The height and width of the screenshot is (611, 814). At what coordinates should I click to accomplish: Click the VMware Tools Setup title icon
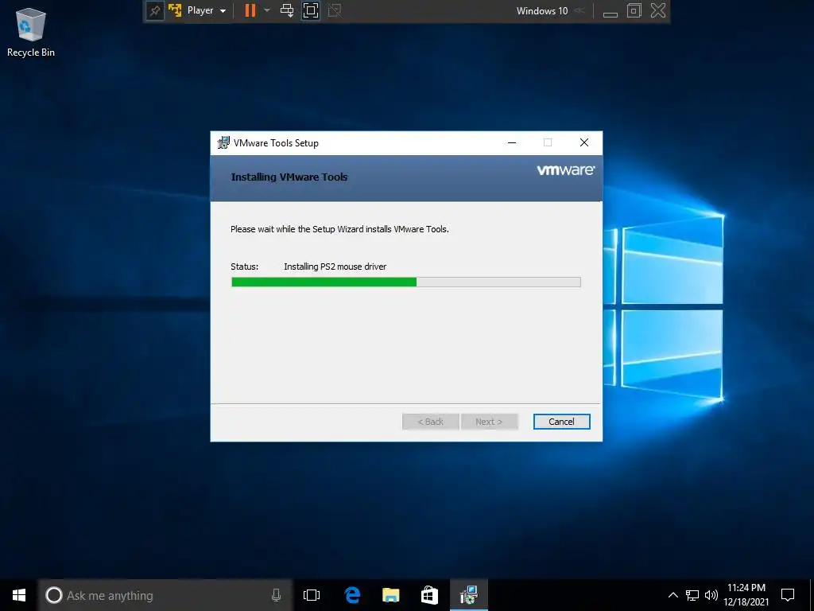(223, 143)
